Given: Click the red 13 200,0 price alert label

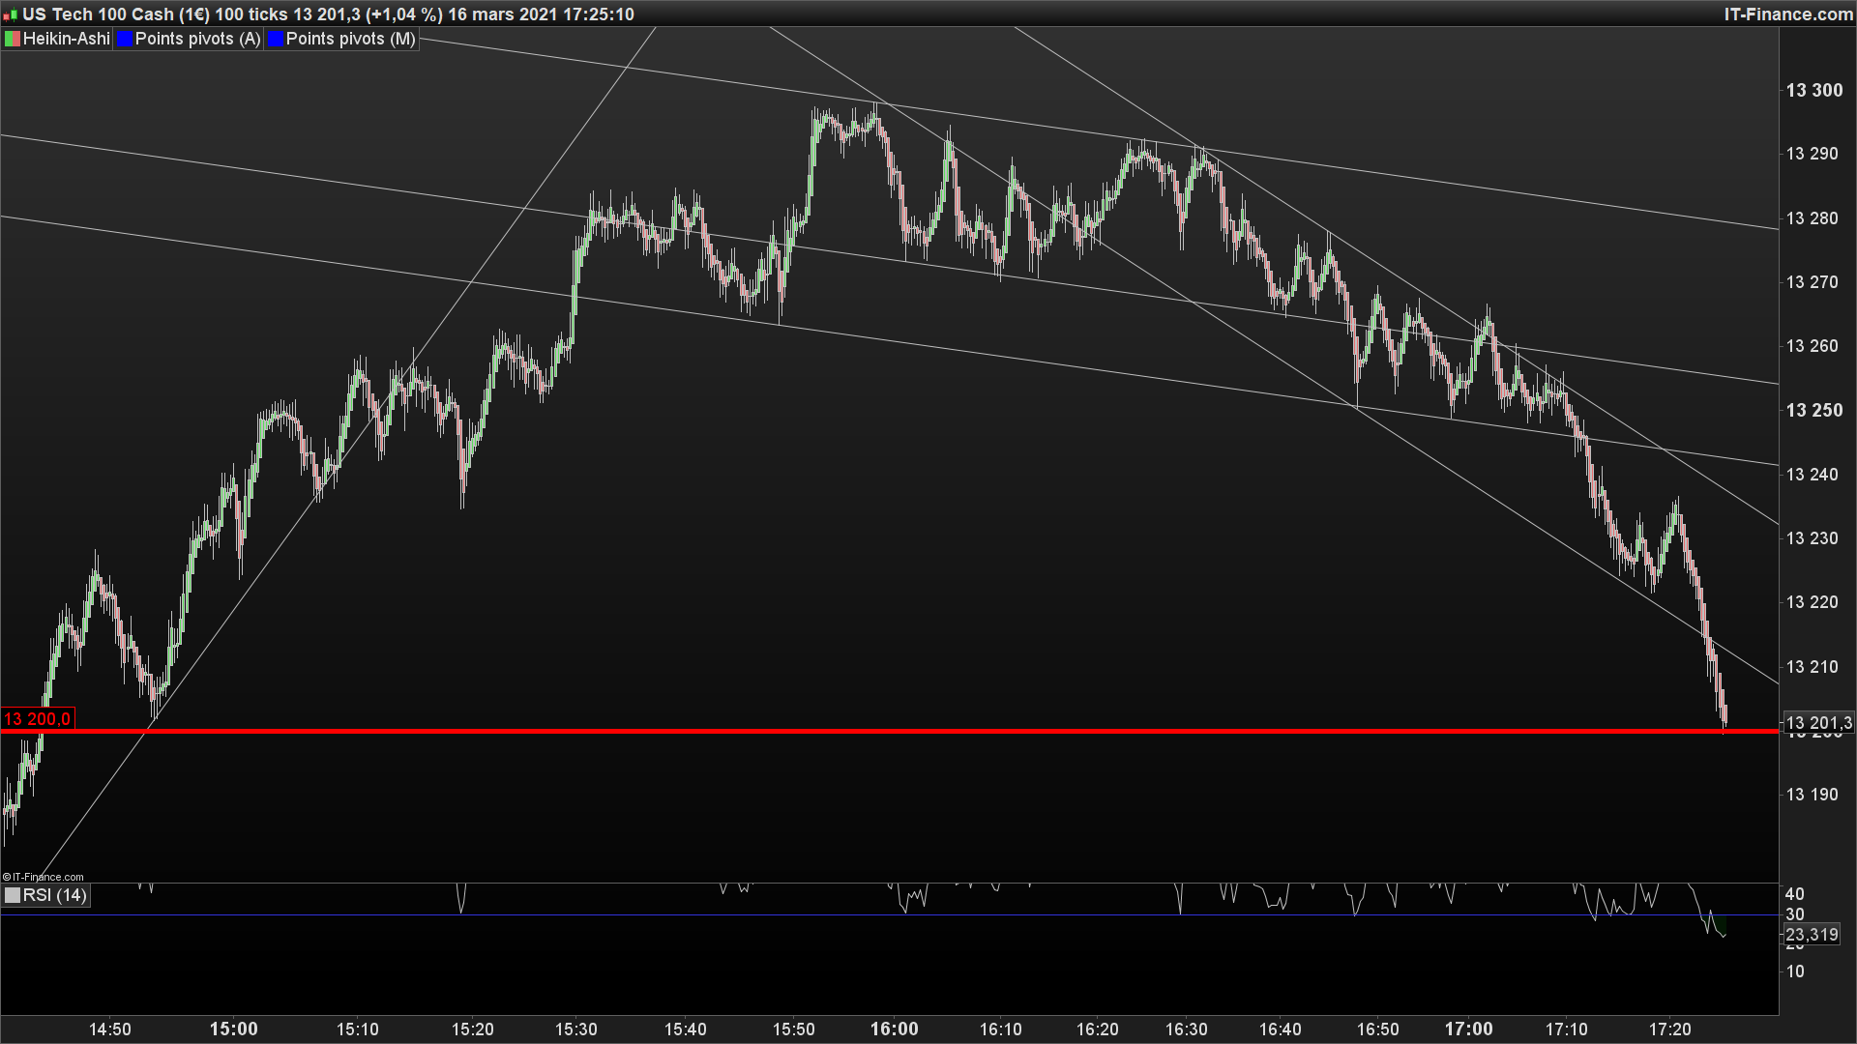Looking at the screenshot, I should tap(37, 719).
